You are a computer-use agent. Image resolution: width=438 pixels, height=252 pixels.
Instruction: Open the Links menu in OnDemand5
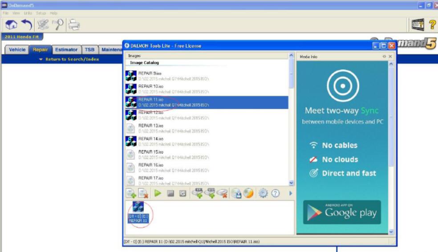[28, 13]
